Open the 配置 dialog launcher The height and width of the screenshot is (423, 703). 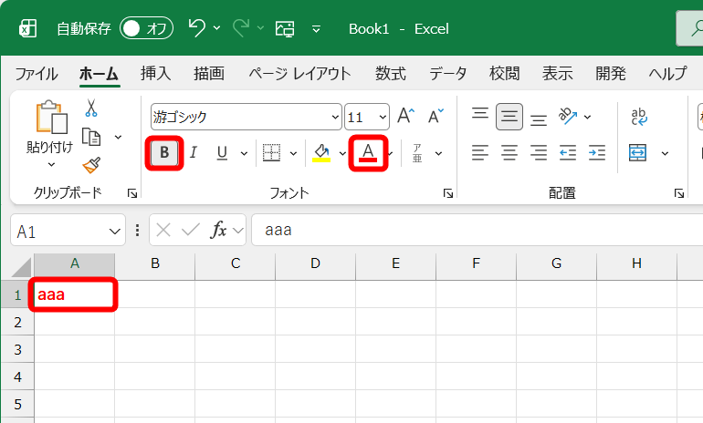(x=678, y=193)
